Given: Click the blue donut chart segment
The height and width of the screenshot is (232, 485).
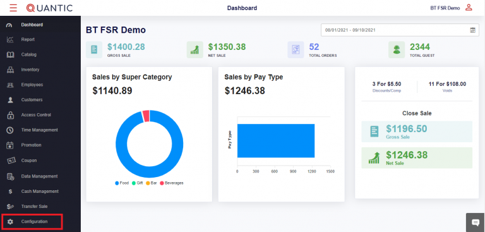Looking at the screenshot, I should click(x=150, y=172).
